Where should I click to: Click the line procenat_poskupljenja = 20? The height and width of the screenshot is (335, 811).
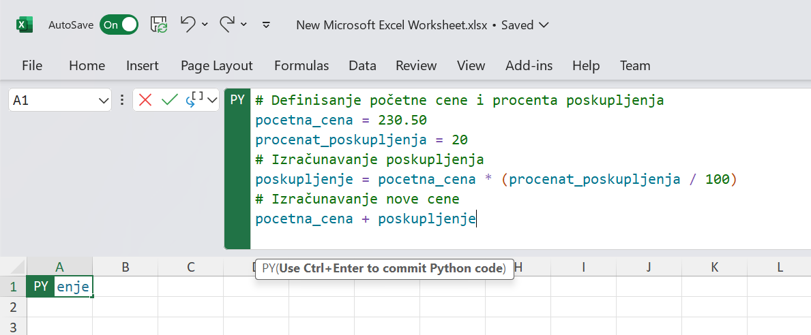click(362, 140)
